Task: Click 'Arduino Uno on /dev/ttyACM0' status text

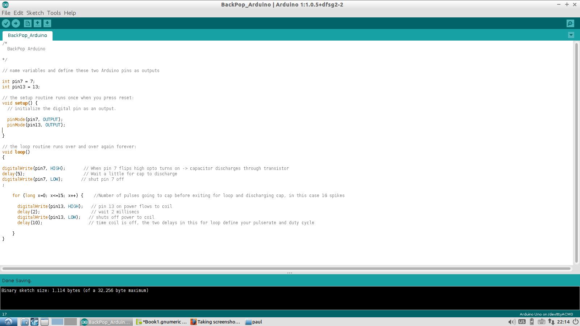Action: 546,314
